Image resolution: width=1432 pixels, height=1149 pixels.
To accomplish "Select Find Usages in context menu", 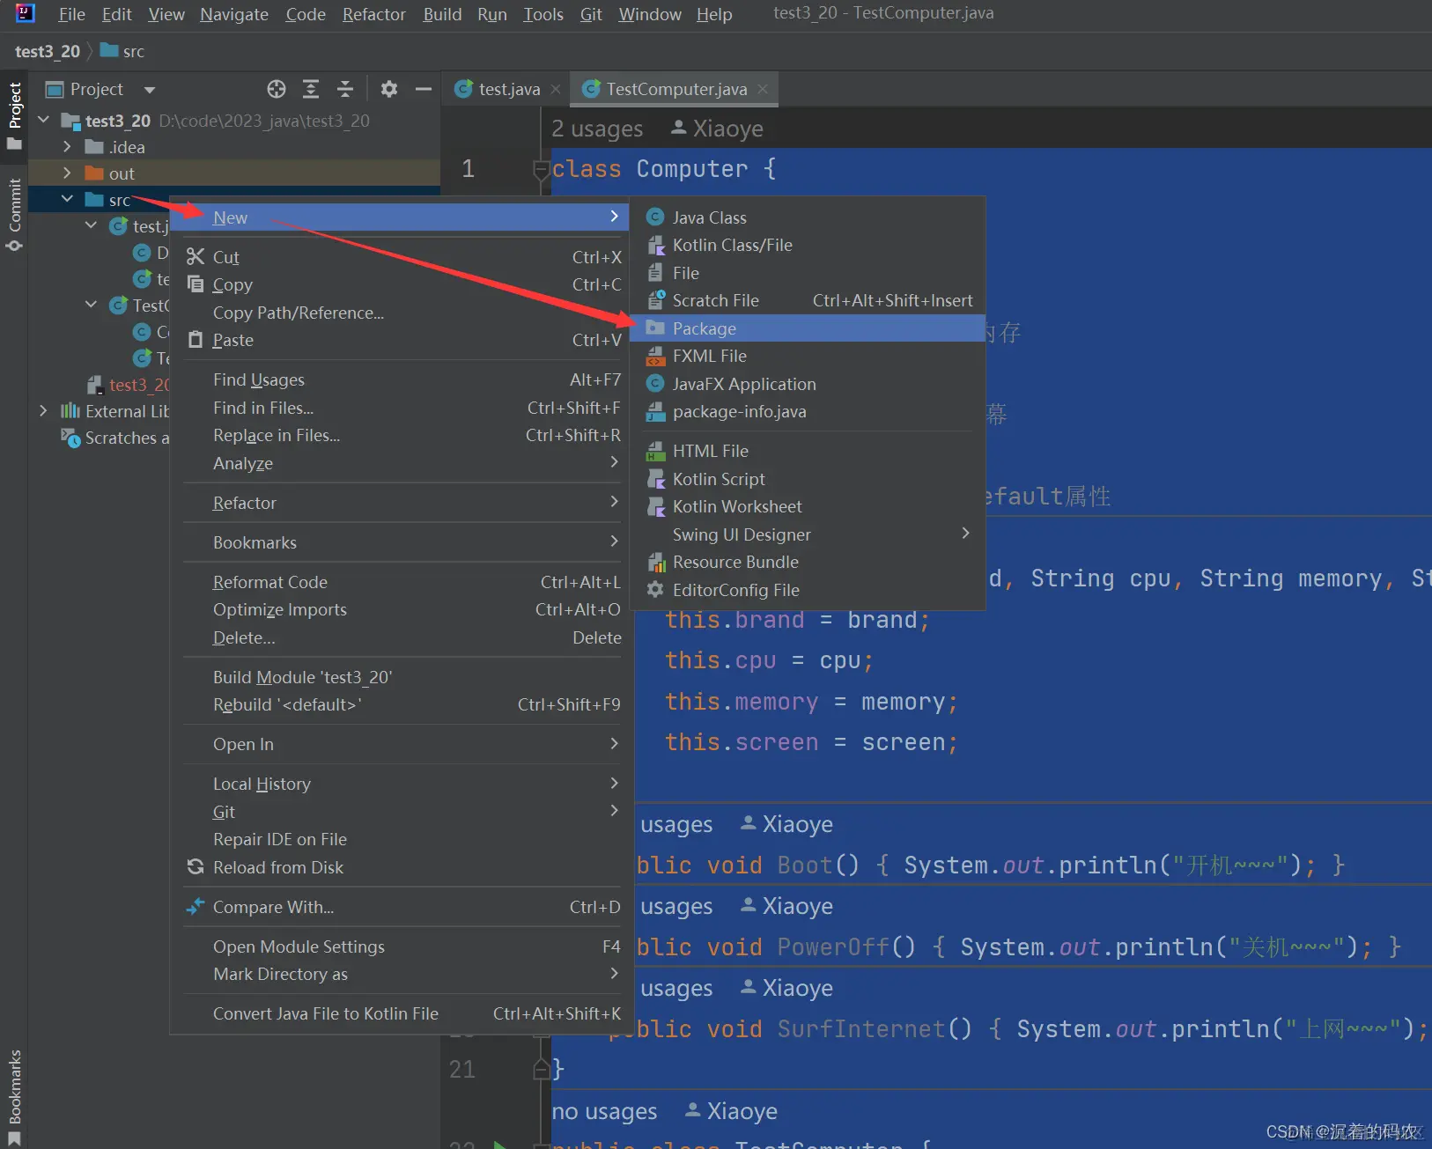I will (399, 379).
